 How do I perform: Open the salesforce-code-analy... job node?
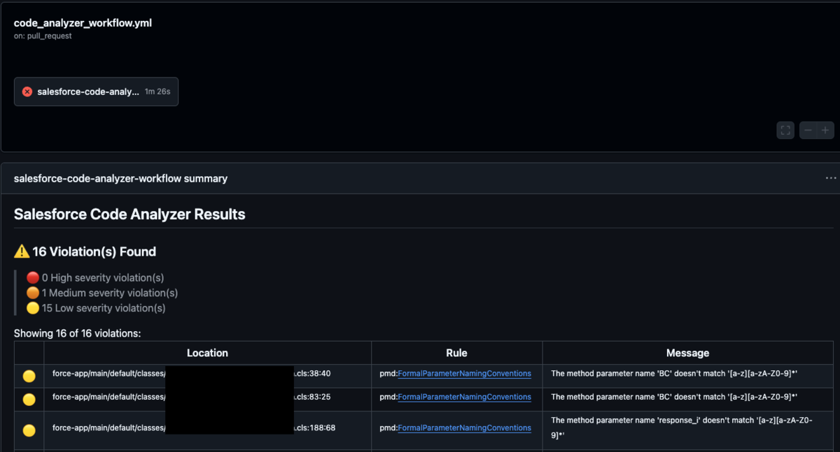point(96,92)
